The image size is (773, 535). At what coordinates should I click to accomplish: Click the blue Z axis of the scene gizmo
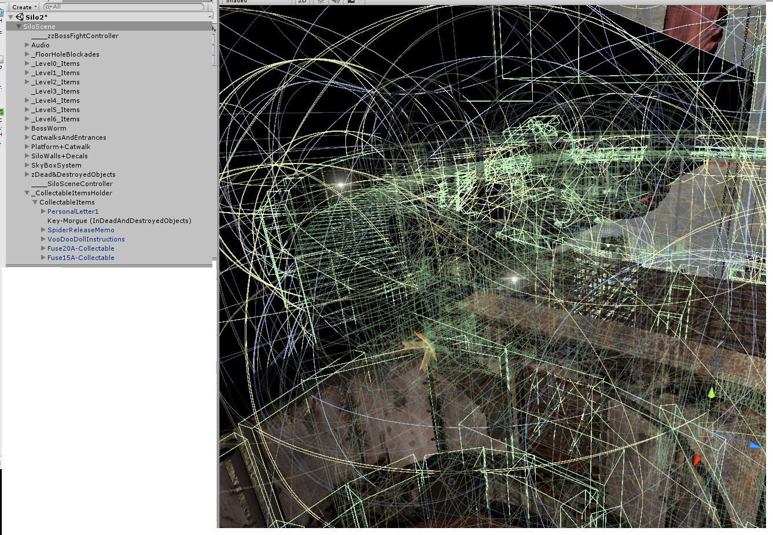click(755, 444)
